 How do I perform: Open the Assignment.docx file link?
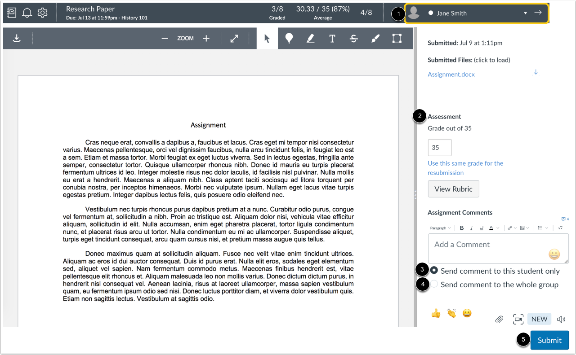[451, 74]
